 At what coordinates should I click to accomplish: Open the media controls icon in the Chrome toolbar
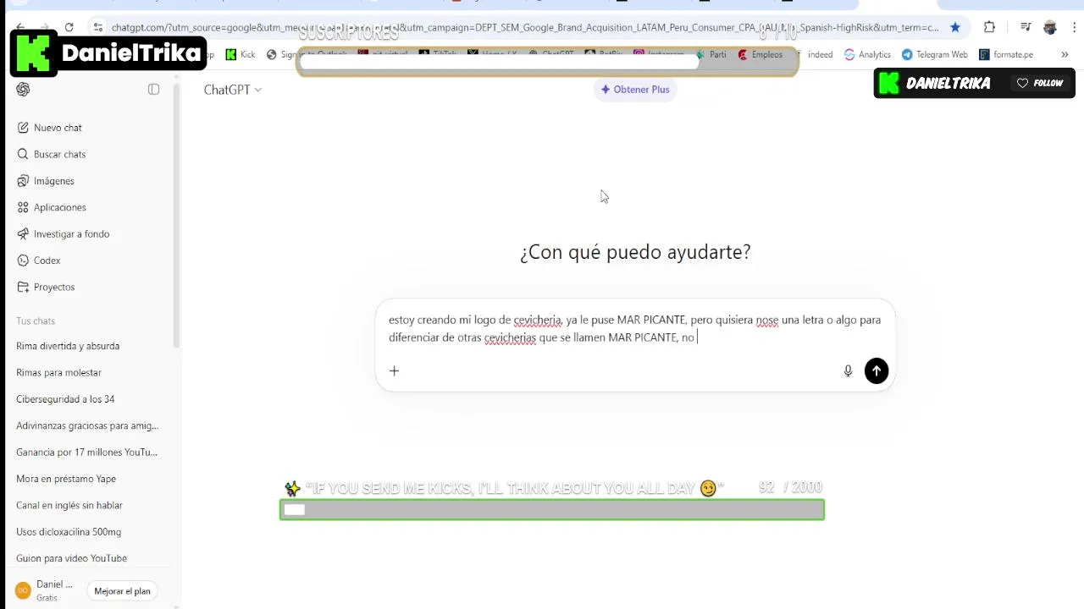(1026, 27)
